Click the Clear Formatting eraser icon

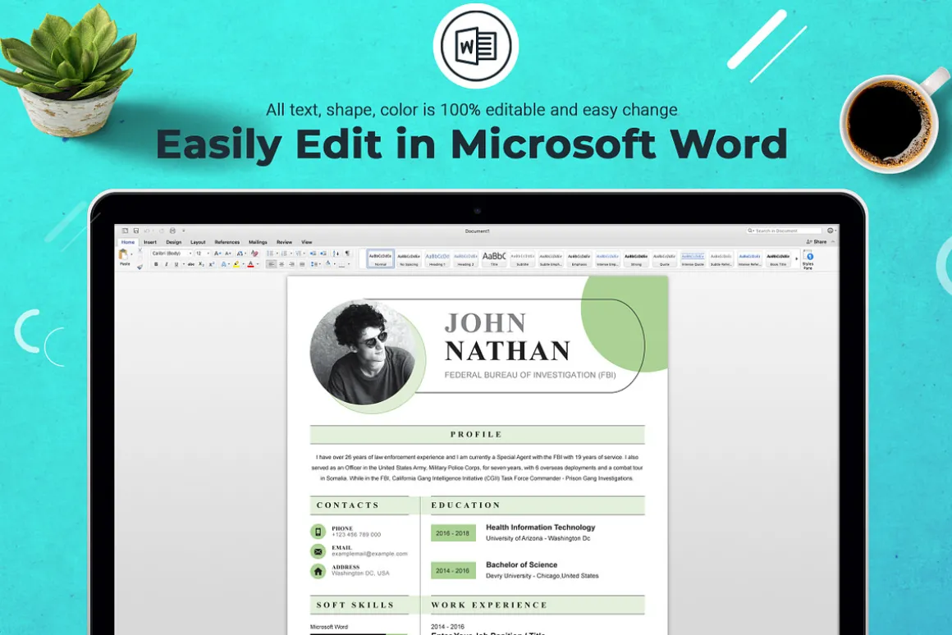tap(255, 254)
